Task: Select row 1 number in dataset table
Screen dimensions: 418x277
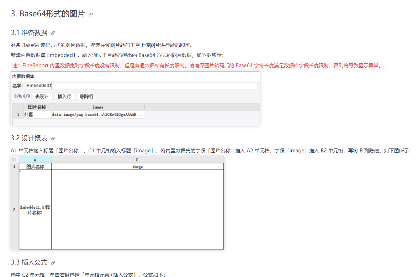Action: coord(18,115)
